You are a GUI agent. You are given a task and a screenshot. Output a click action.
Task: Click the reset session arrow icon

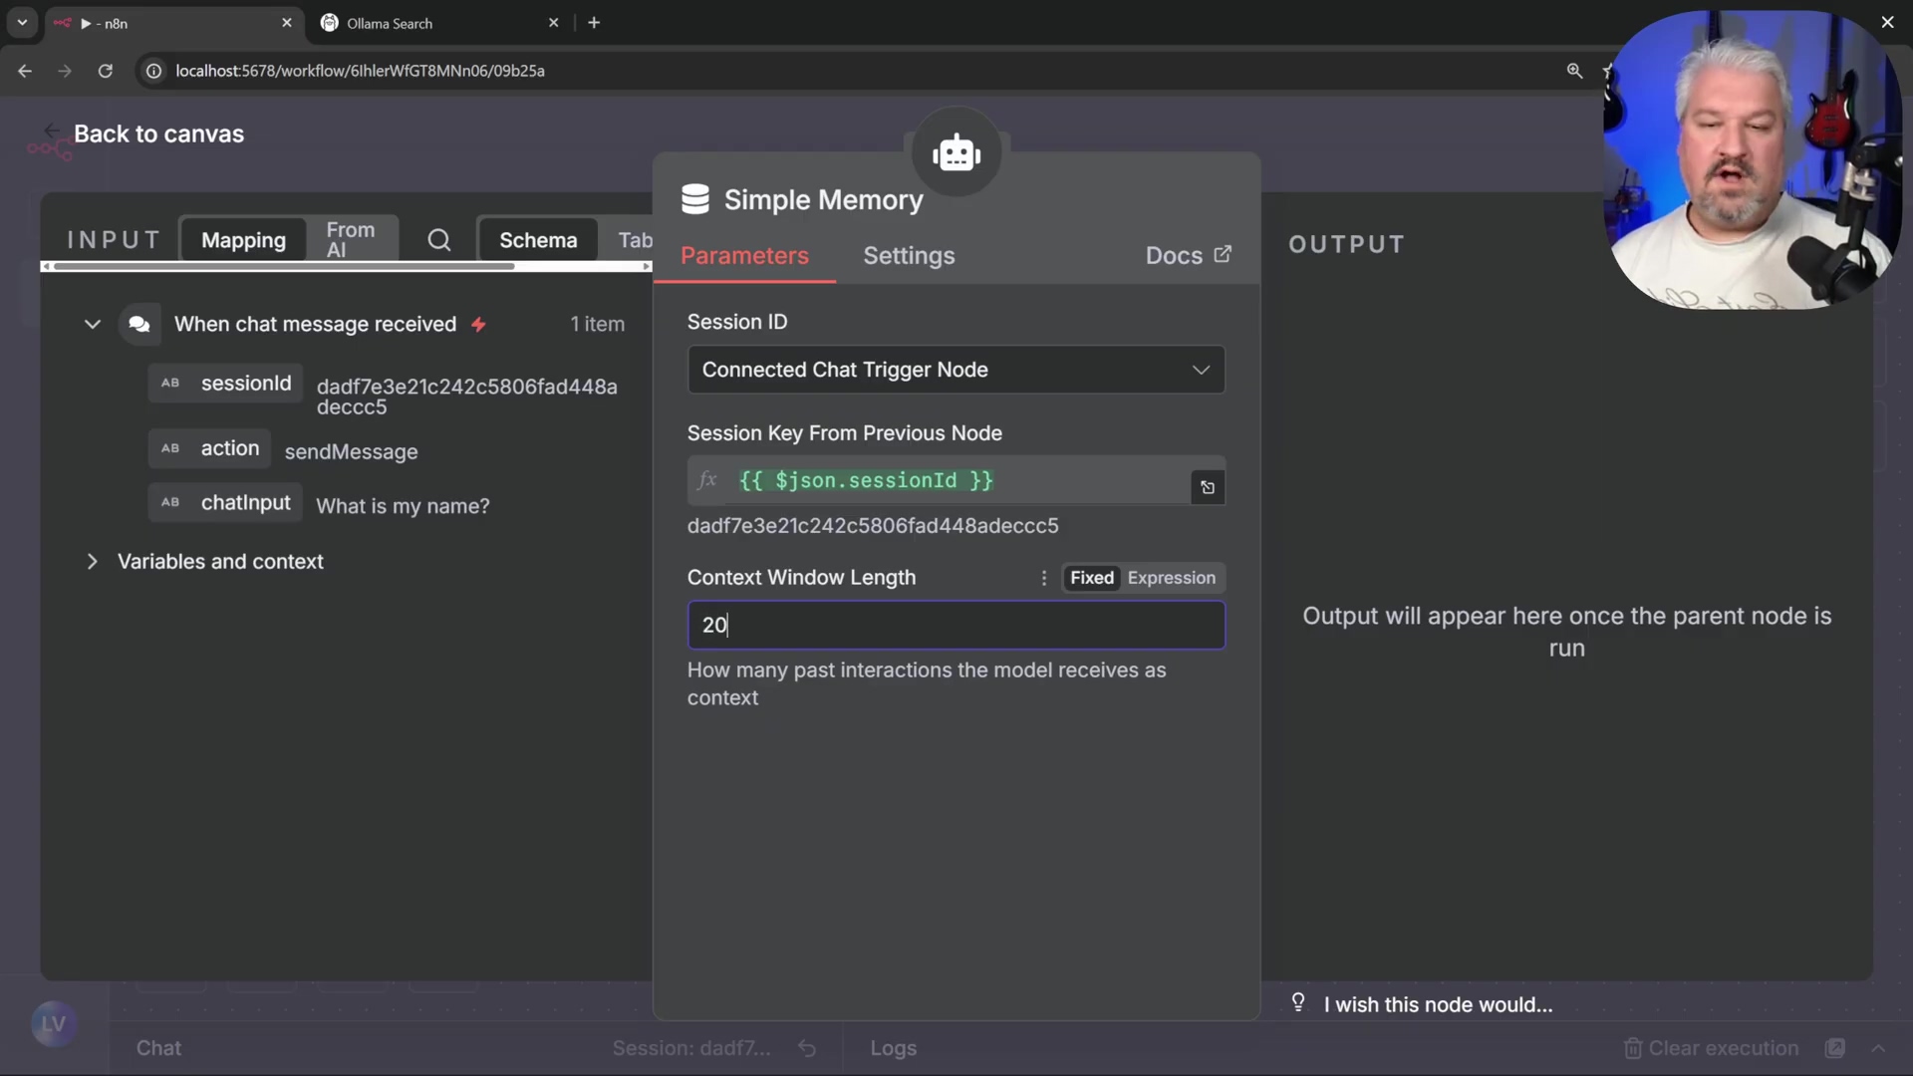point(807,1048)
